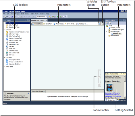
Task: Click the Cut toolbar icon
Action: (16, 17)
